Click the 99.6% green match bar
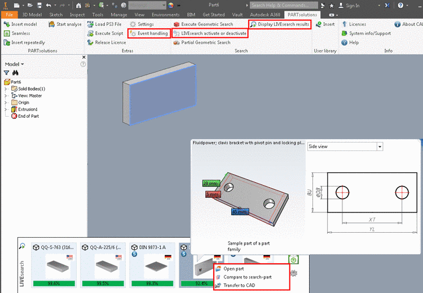 55,283
